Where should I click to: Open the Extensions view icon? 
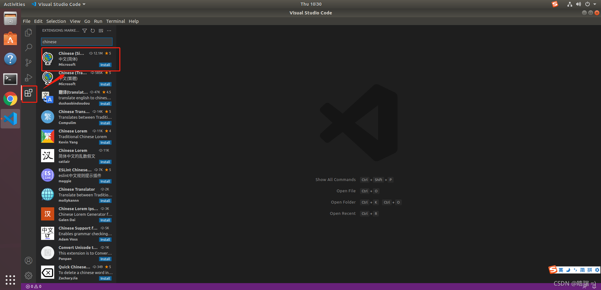[x=29, y=93]
